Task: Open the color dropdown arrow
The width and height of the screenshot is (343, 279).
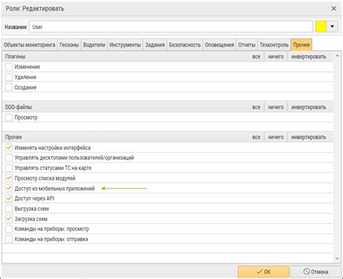Action: click(332, 27)
